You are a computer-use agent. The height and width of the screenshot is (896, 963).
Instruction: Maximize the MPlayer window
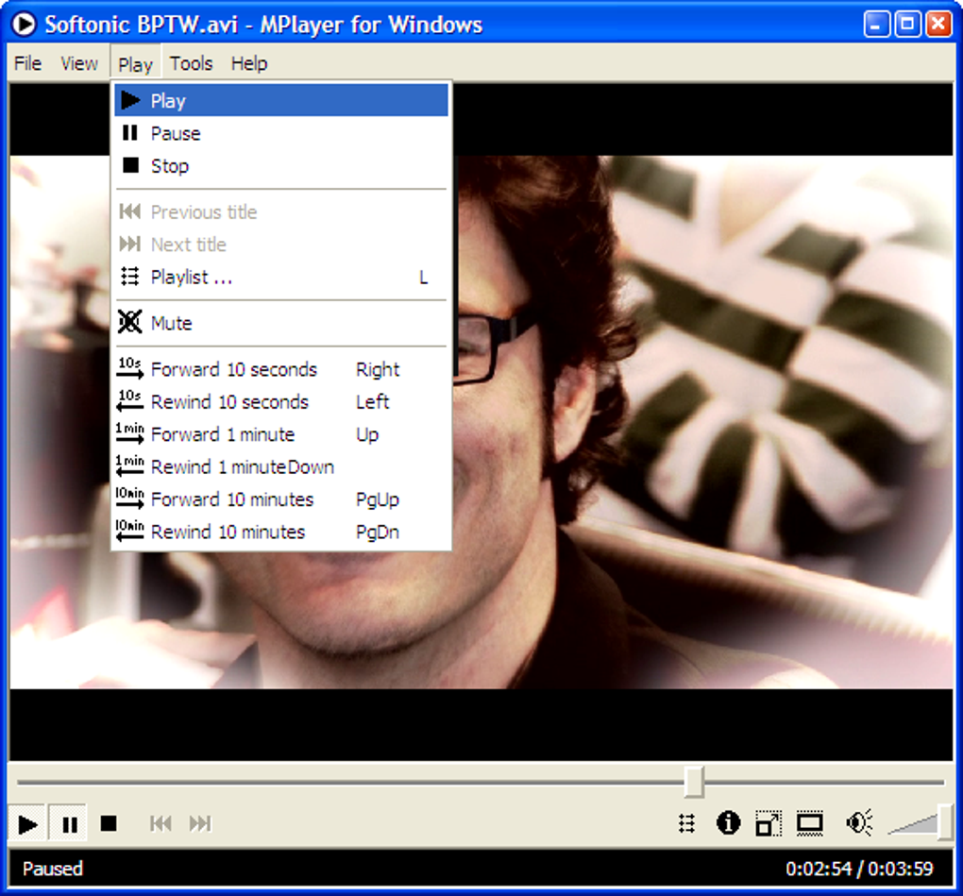[907, 24]
